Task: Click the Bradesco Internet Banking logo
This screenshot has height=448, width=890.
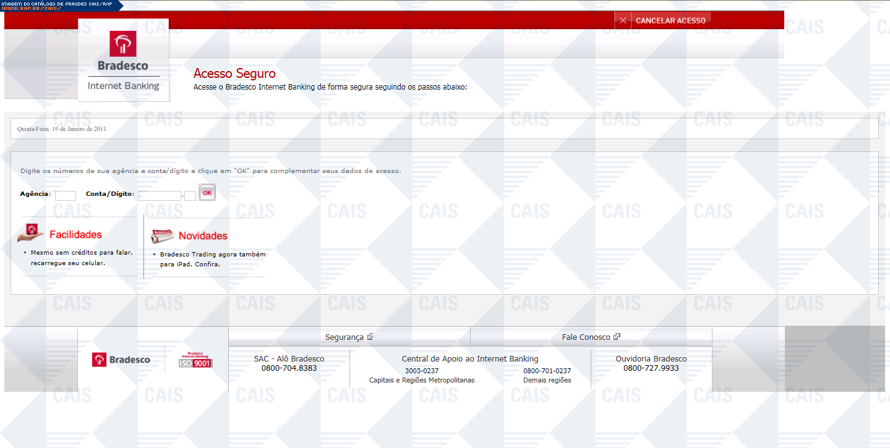Action: (x=123, y=60)
